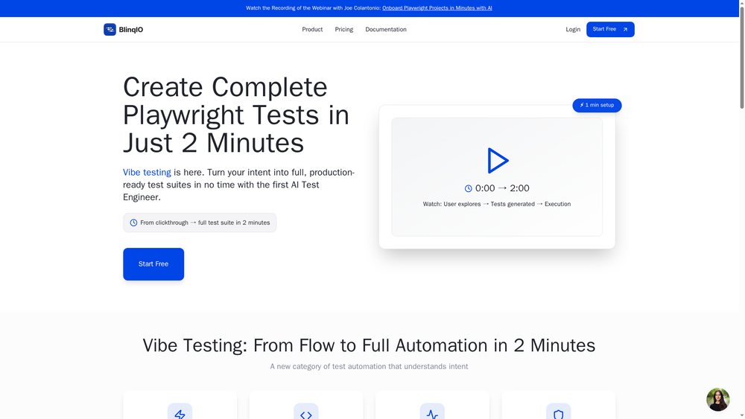Click the large Start Free hero button

coord(153,264)
